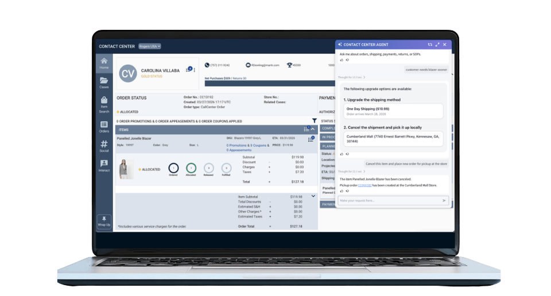Open the Social hashtag icon
551x296 pixels.
click(x=104, y=146)
